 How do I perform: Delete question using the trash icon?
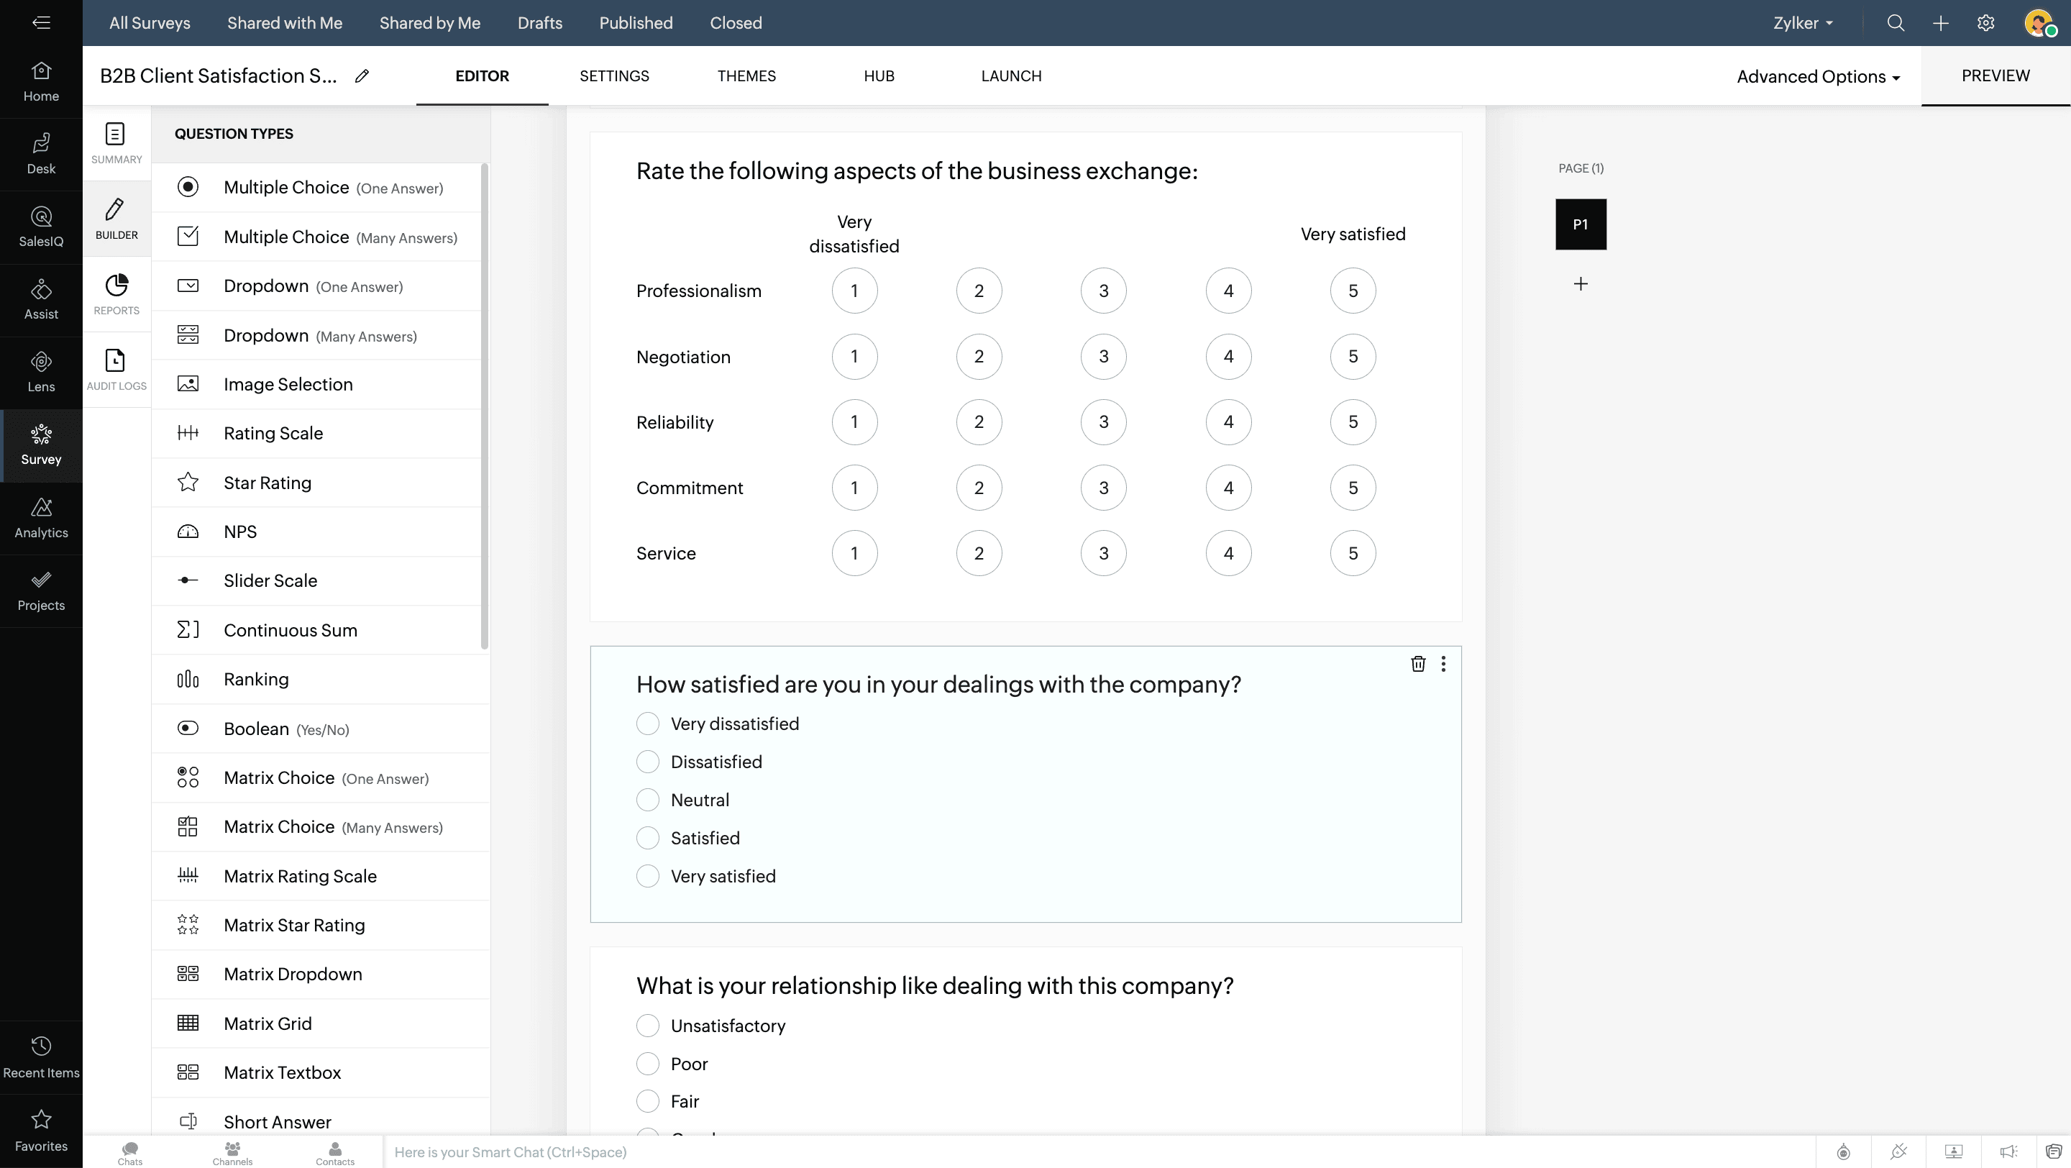coord(1418,663)
